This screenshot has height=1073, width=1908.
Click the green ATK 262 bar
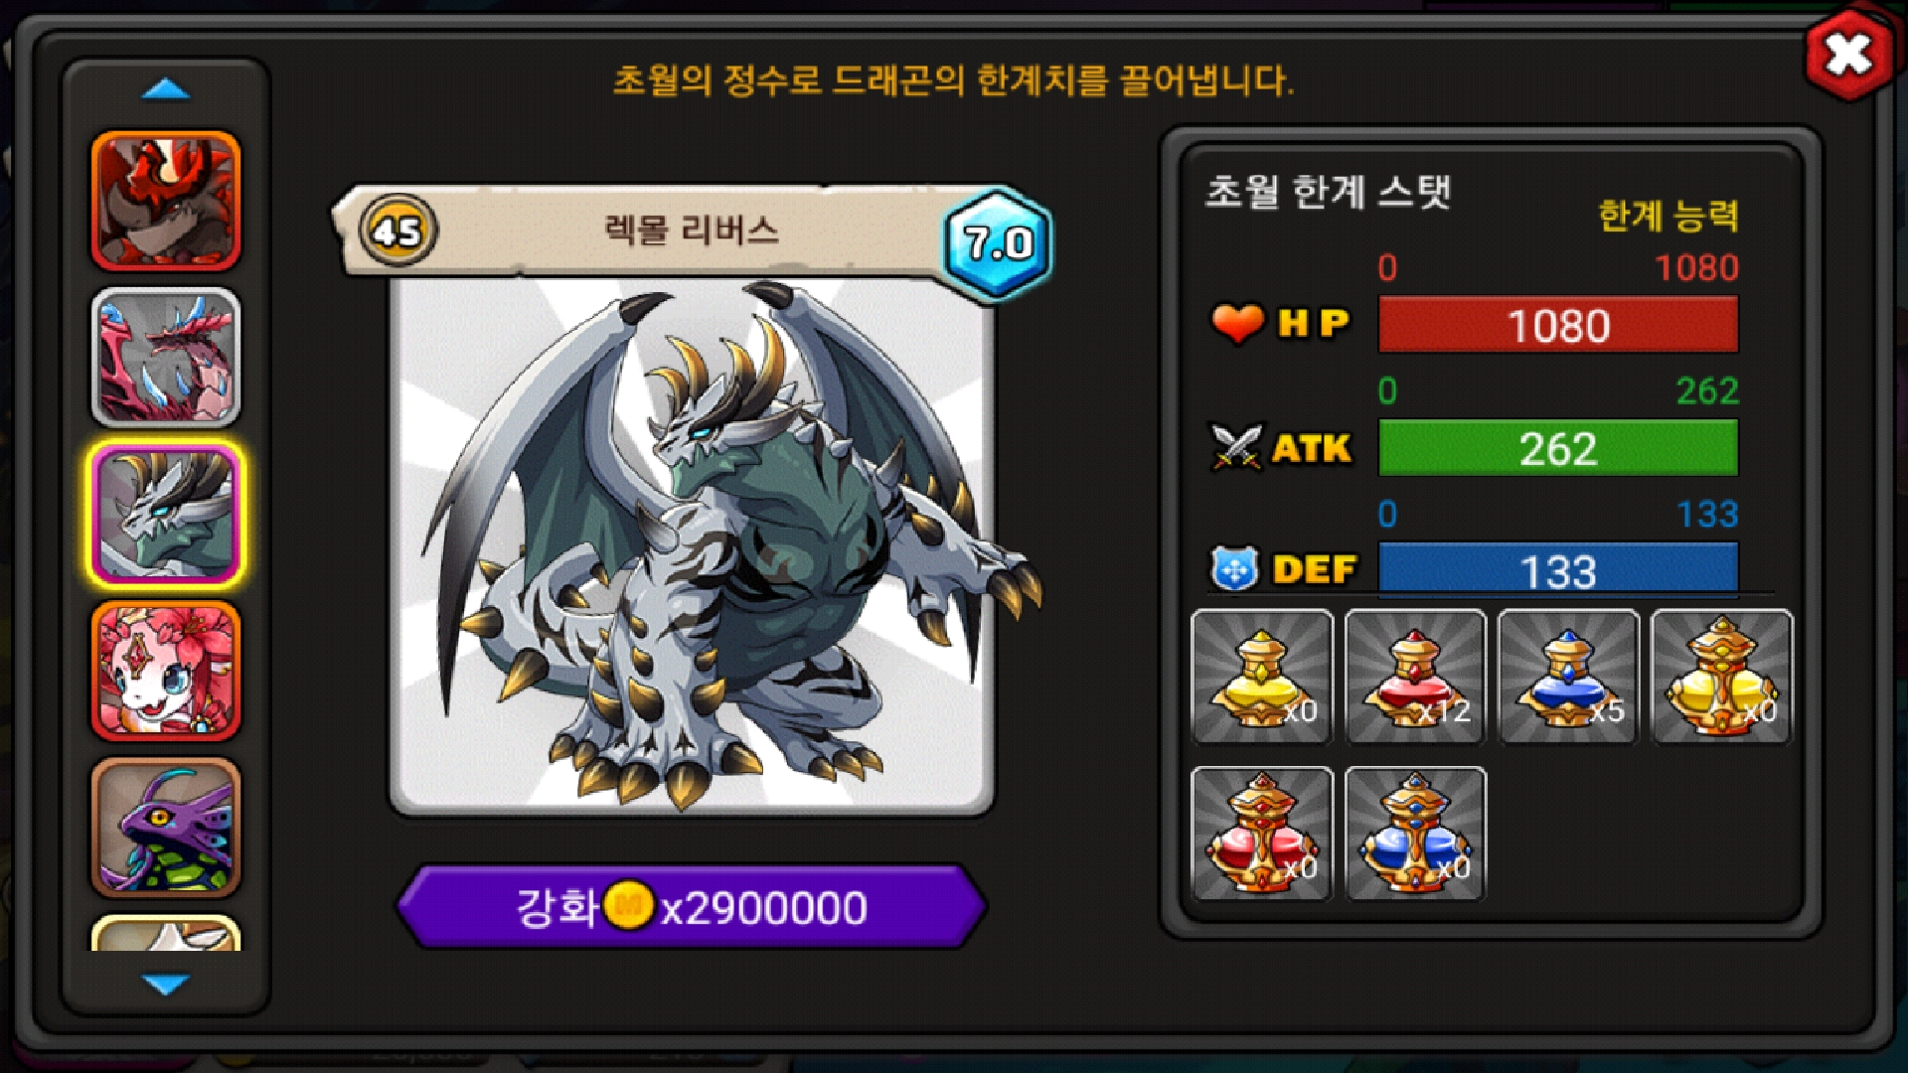pyautogui.click(x=1558, y=448)
